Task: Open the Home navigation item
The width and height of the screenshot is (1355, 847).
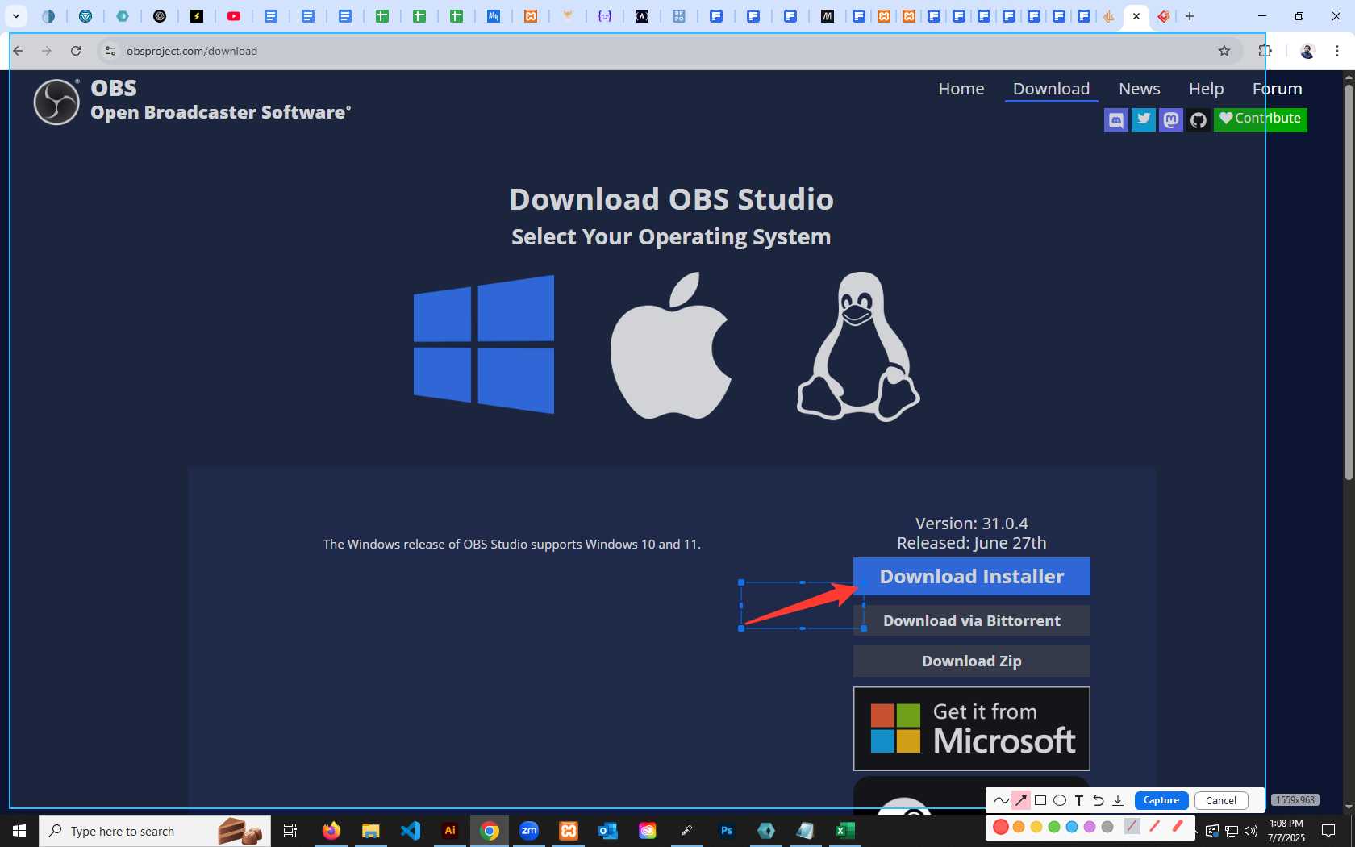Action: point(961,89)
